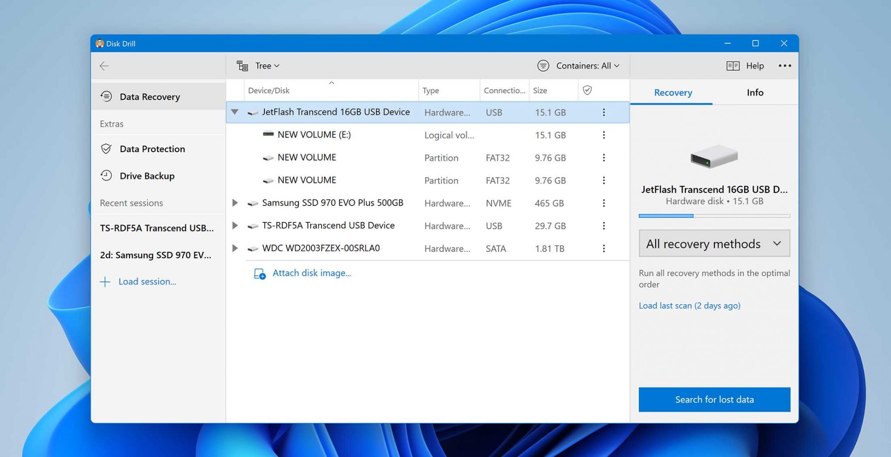Viewport: 891px width, 457px height.
Task: Click the NEW VOLUME (E:) drive icon
Action: 268,134
